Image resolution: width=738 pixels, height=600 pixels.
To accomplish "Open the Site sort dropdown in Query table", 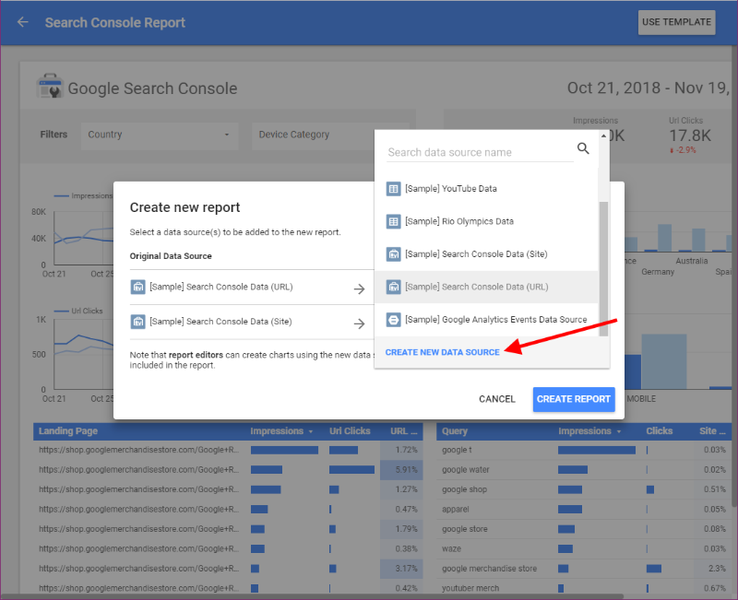I will 712,430.
